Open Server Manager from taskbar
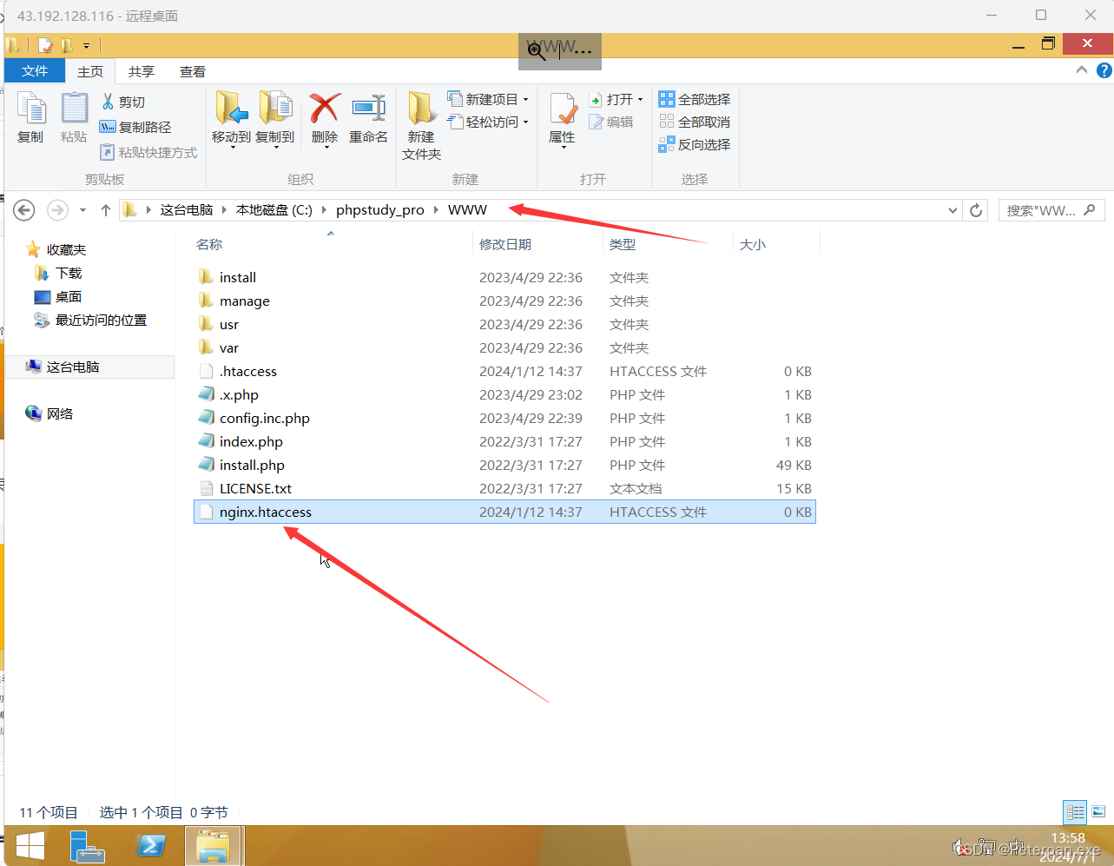 tap(87, 846)
